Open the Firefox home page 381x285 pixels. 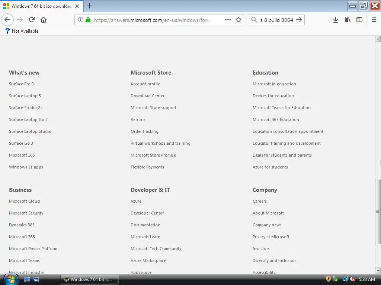(44, 20)
